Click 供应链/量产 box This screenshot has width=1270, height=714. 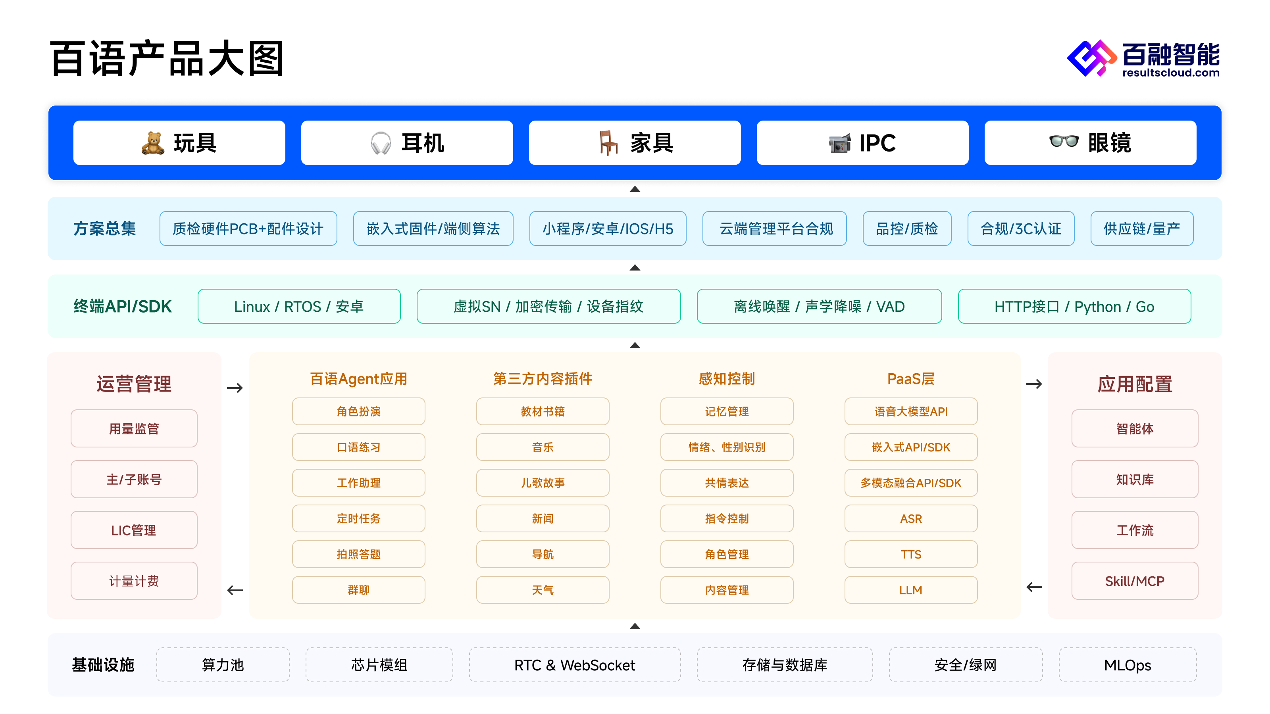(1142, 228)
